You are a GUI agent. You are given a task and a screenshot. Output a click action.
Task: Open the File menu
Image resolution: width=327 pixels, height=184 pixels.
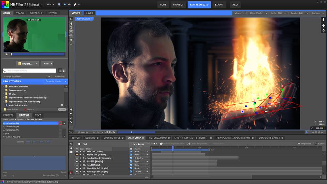coord(50,4)
